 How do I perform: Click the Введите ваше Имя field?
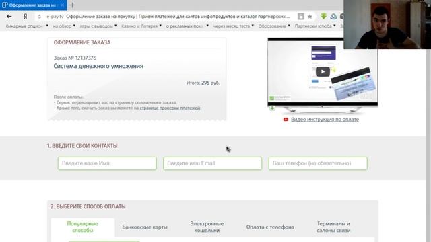(x=107, y=163)
